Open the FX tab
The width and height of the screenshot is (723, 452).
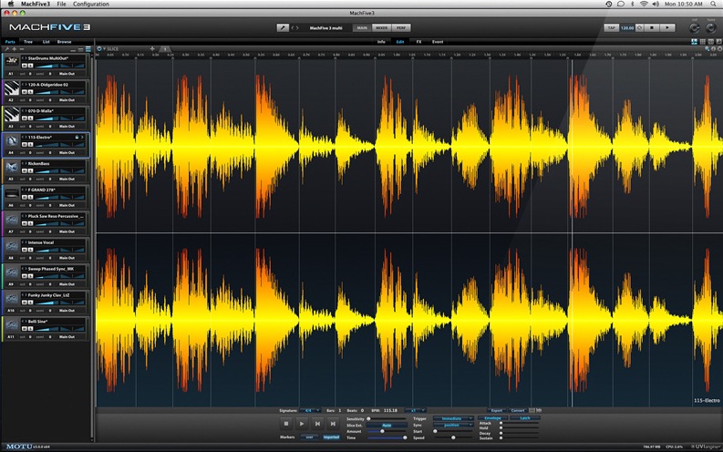click(418, 42)
